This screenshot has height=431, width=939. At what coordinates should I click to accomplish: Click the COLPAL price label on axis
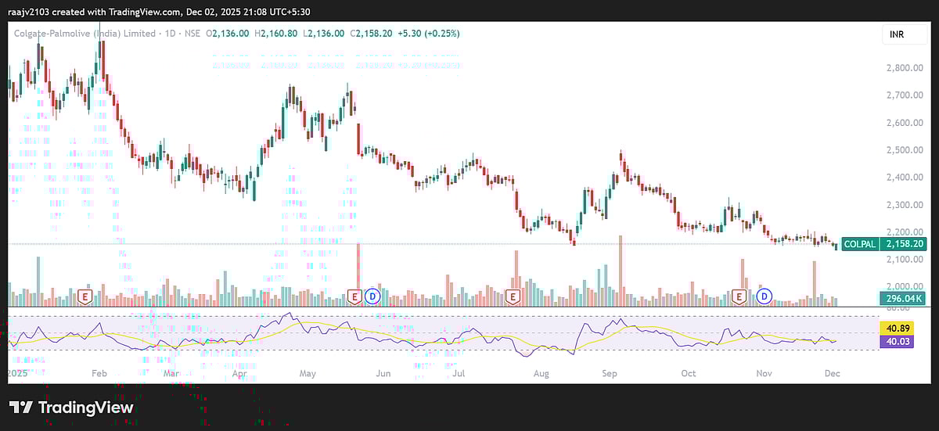point(858,244)
